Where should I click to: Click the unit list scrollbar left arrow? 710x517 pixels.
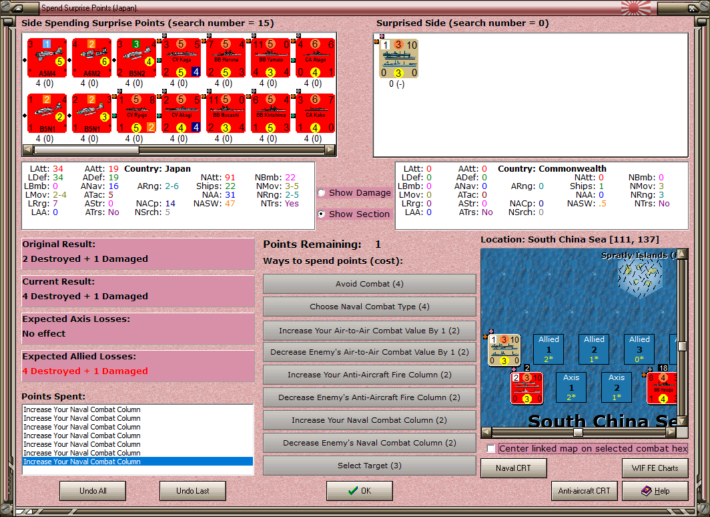point(27,149)
